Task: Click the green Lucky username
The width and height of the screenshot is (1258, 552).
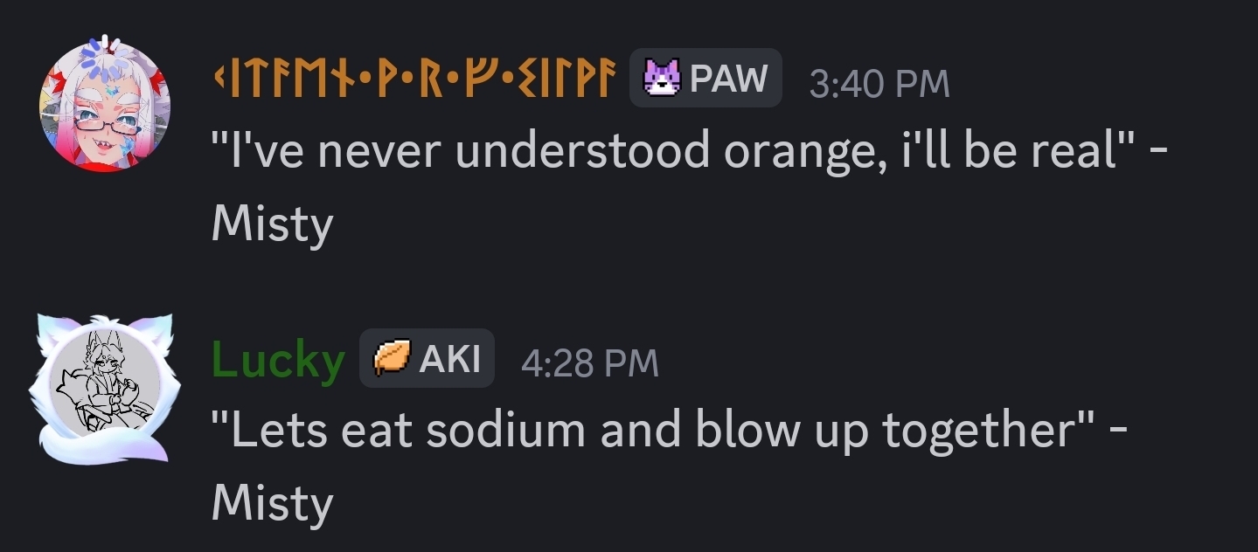Action: coord(278,359)
